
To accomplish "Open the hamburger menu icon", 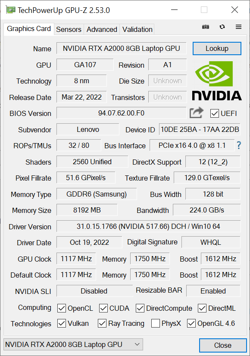I will coord(238,27).
